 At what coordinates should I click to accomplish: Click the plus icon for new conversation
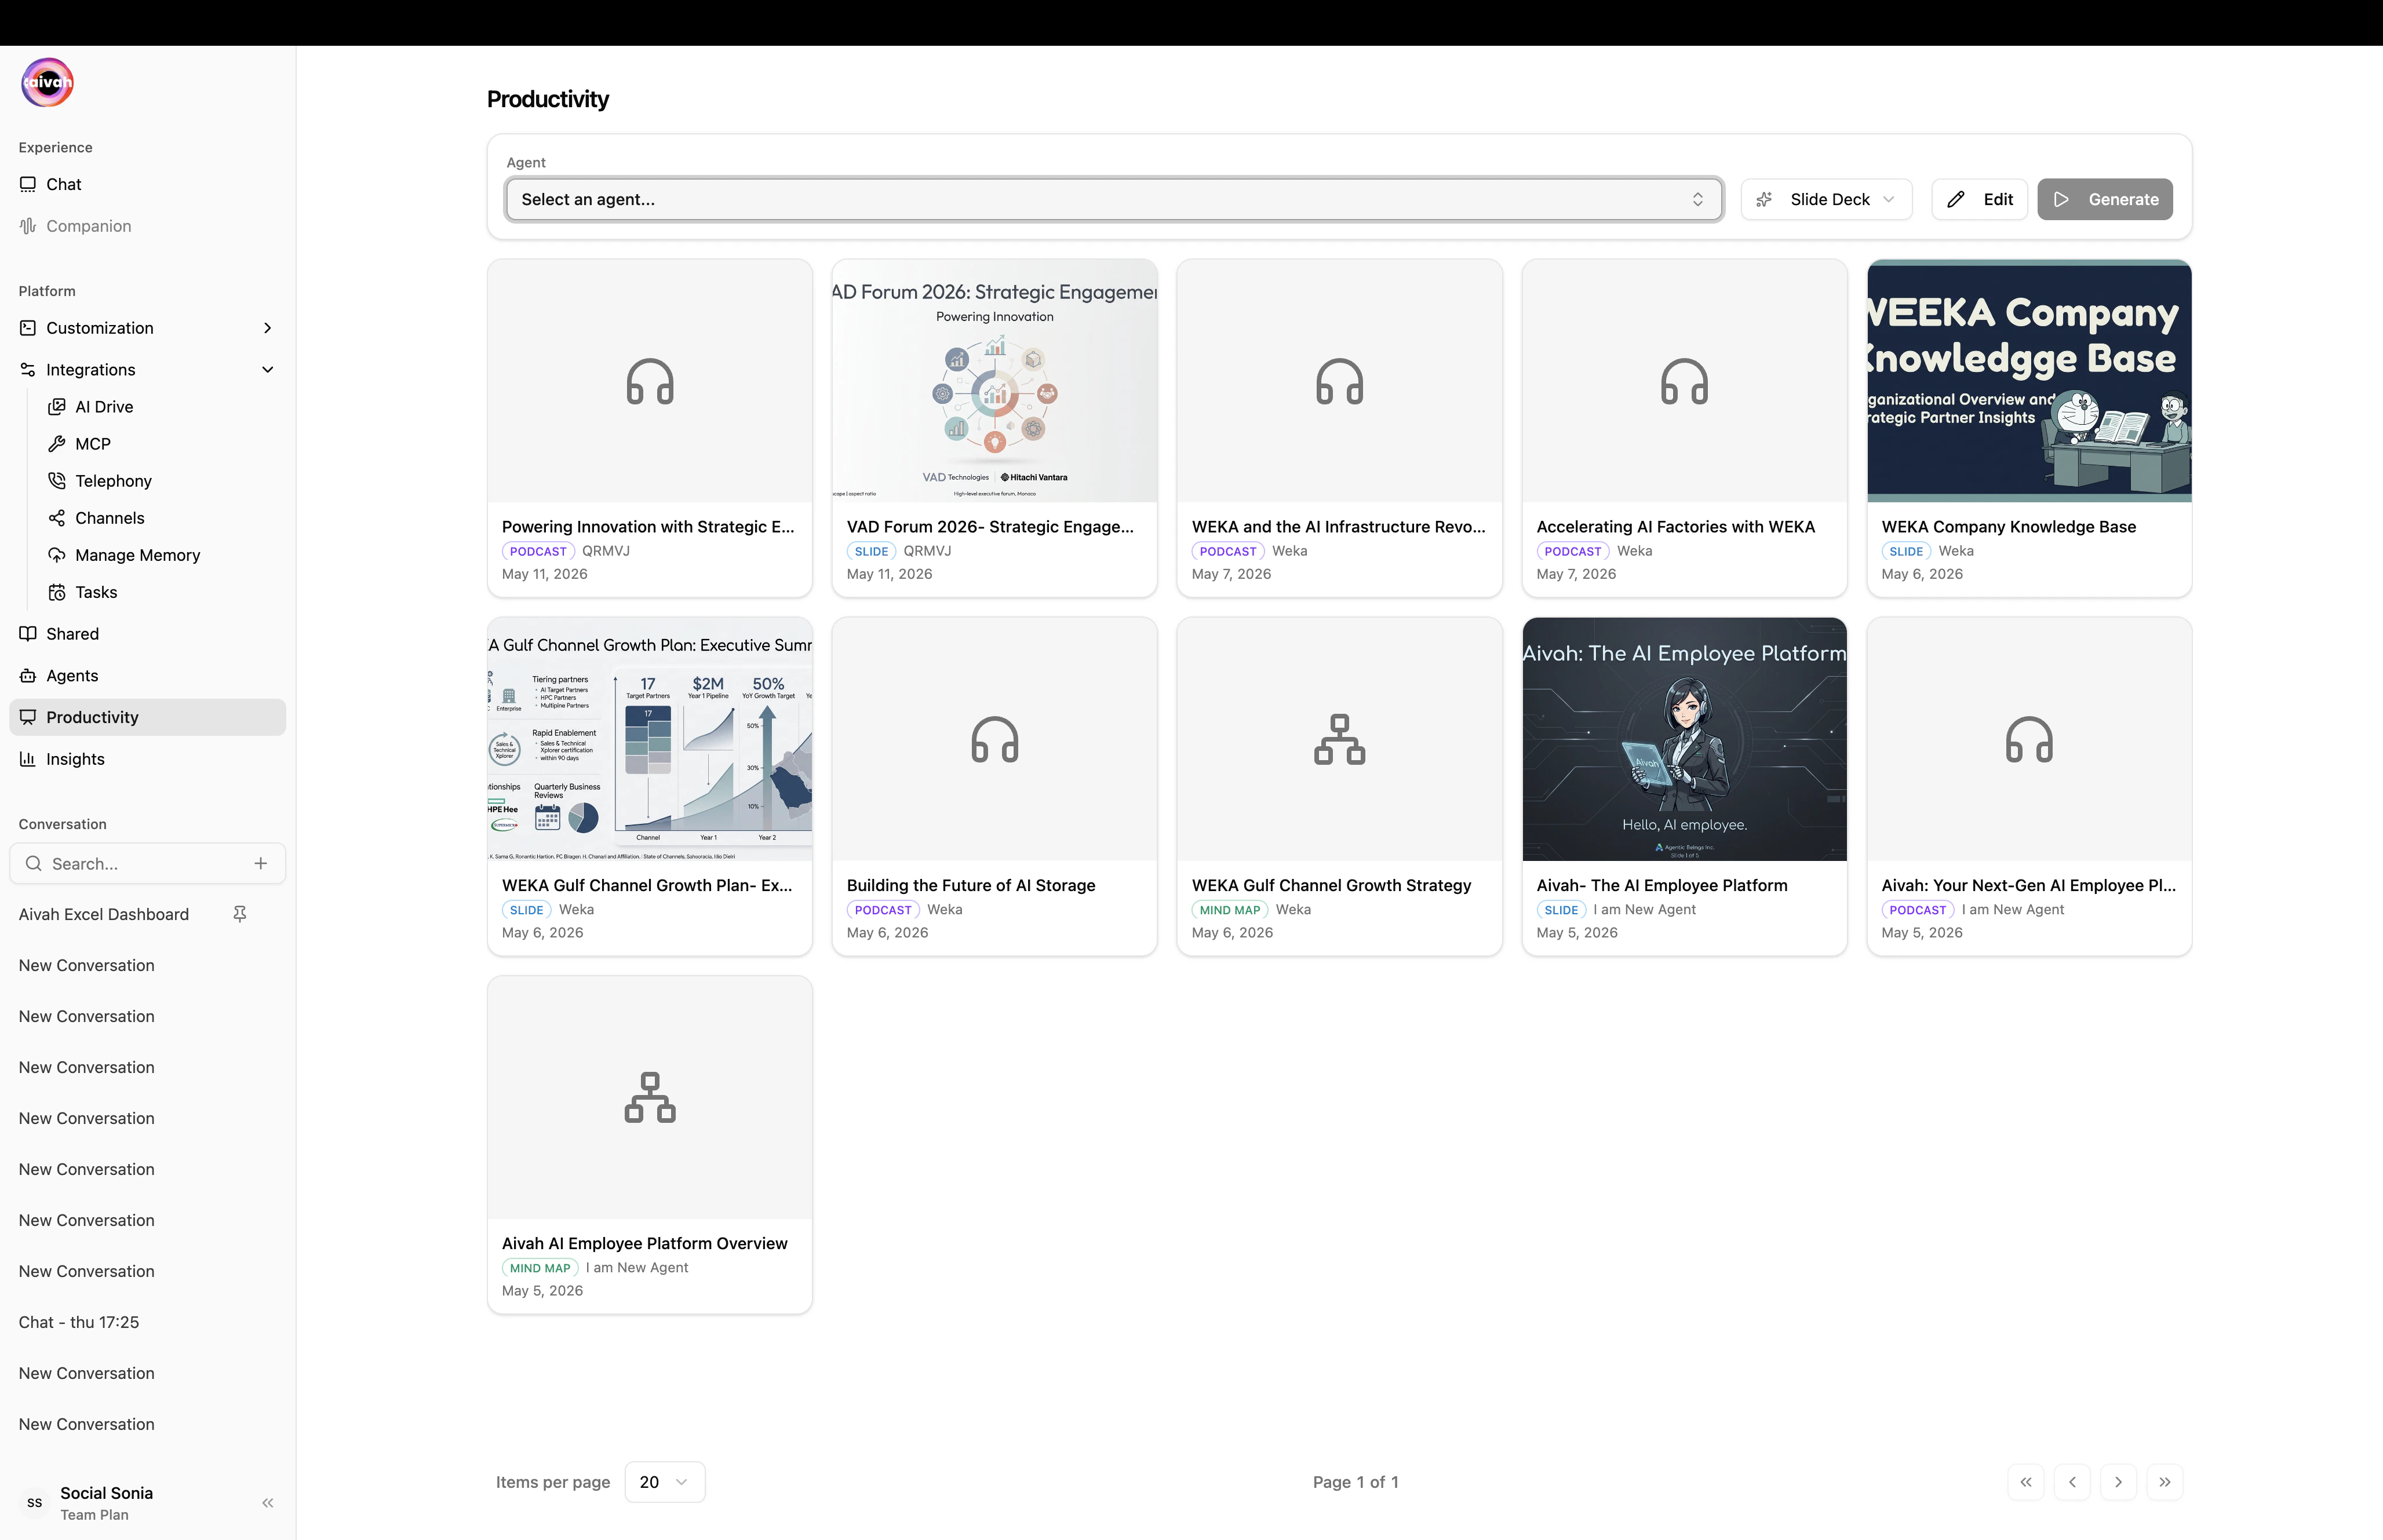261,863
